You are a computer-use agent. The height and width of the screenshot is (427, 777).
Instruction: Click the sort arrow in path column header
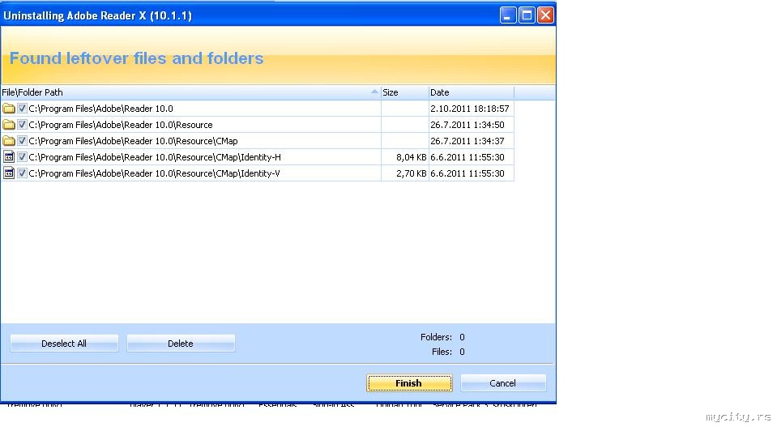[x=374, y=92]
